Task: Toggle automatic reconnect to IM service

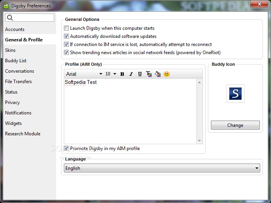Action: 66,44
